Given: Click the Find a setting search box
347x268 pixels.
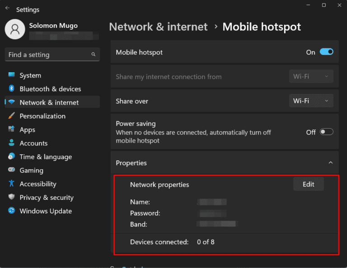Looking at the screenshot, I should tap(47, 55).
